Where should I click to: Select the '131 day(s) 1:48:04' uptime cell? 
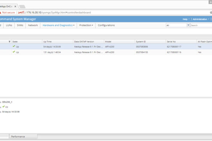pos(52,52)
